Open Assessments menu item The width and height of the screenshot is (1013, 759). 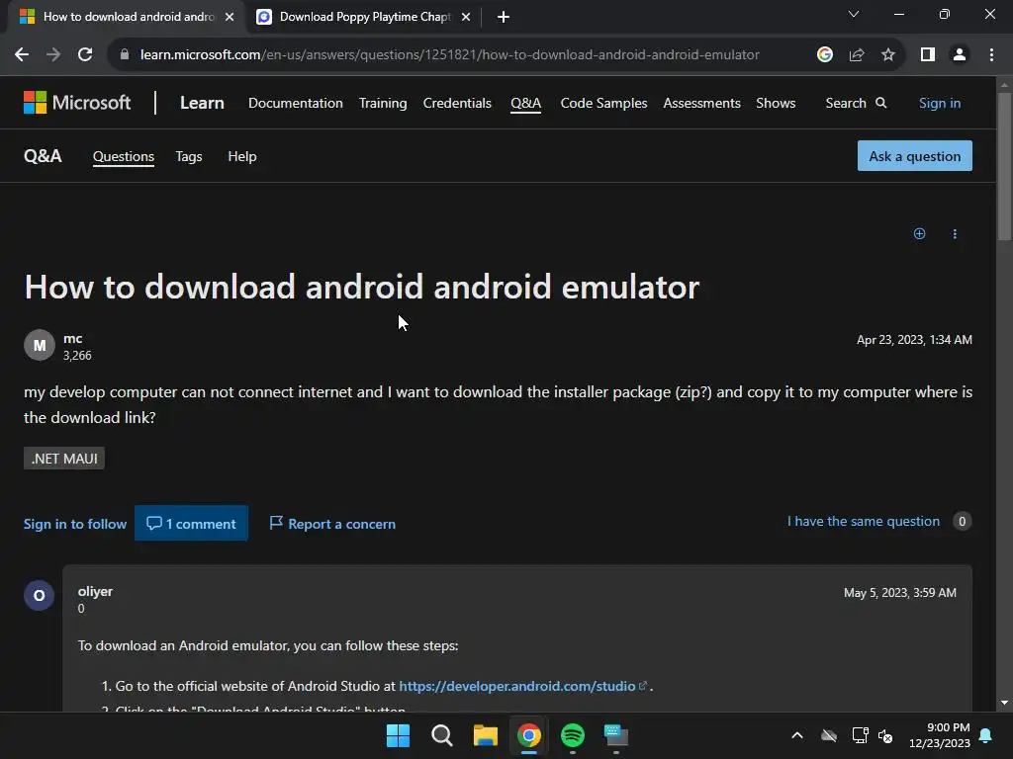click(x=701, y=103)
